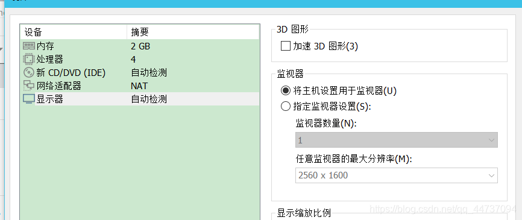Click the 监视器数量(N) label

coord(326,124)
